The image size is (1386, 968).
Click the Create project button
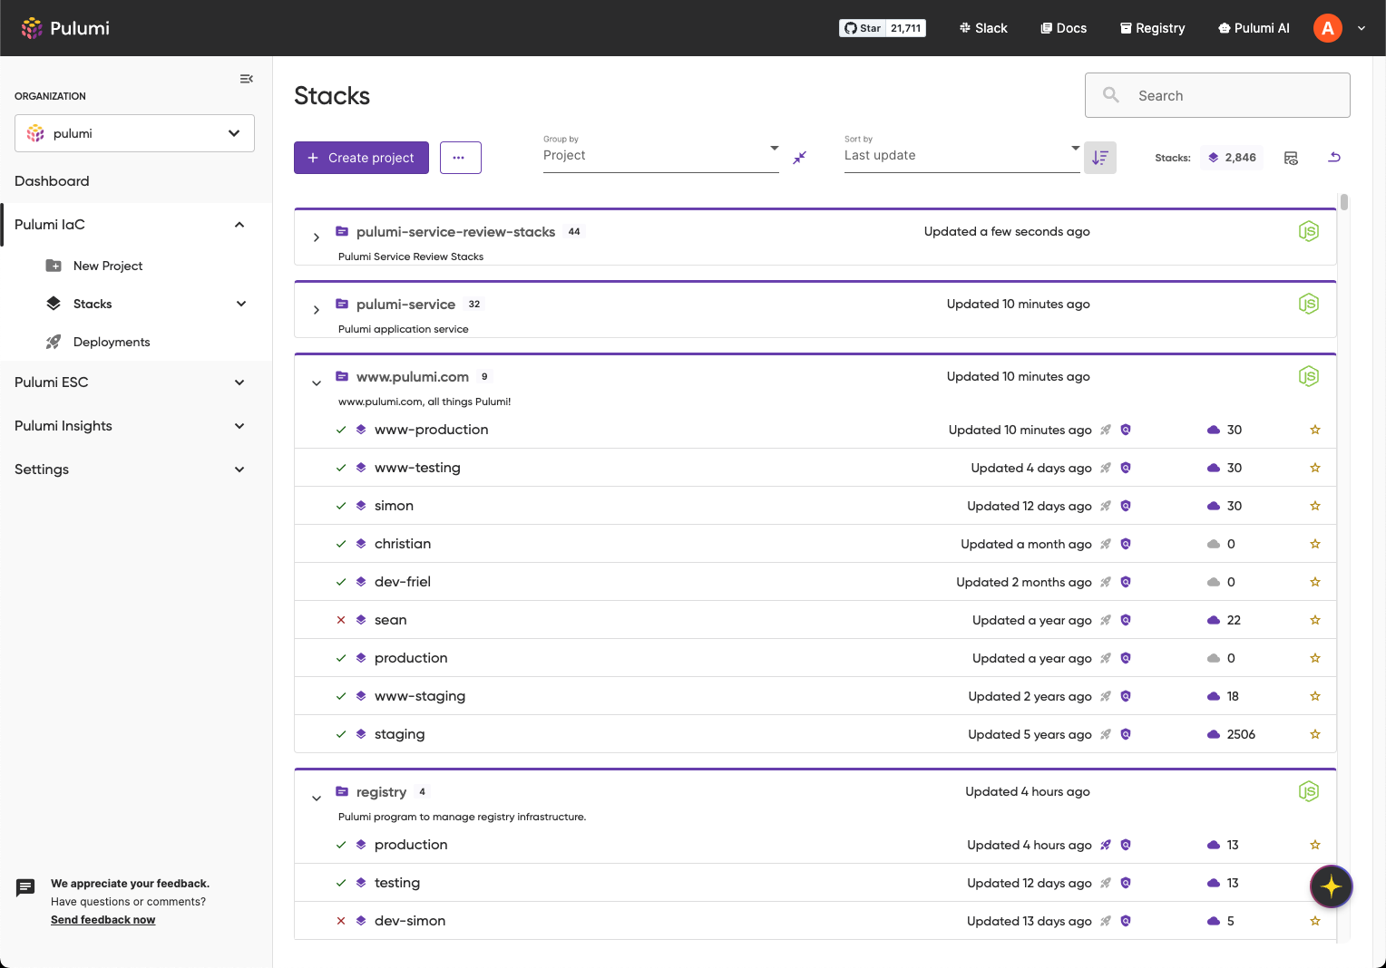361,158
